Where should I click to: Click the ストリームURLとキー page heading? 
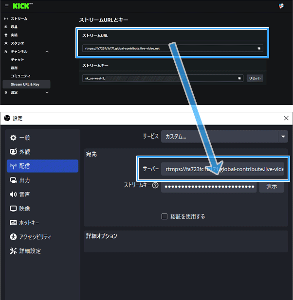pyautogui.click(x=104, y=20)
